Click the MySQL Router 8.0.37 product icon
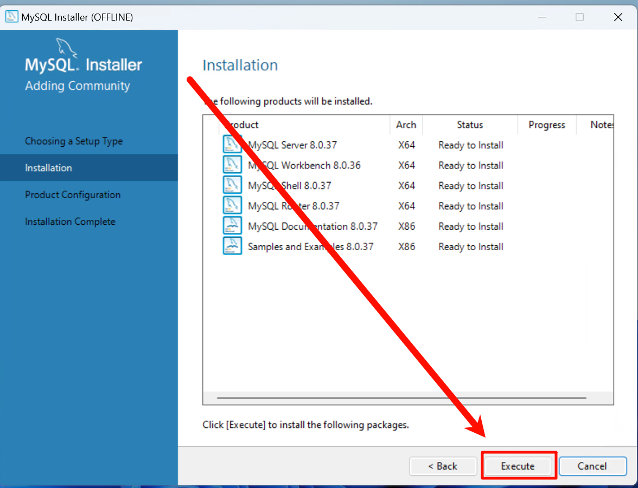 [232, 205]
